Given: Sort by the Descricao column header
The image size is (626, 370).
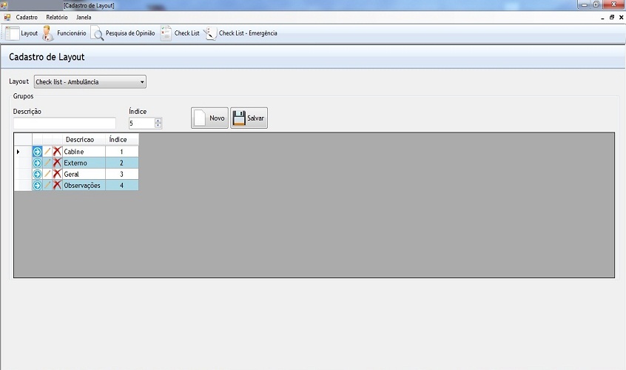Looking at the screenshot, I should coord(84,140).
